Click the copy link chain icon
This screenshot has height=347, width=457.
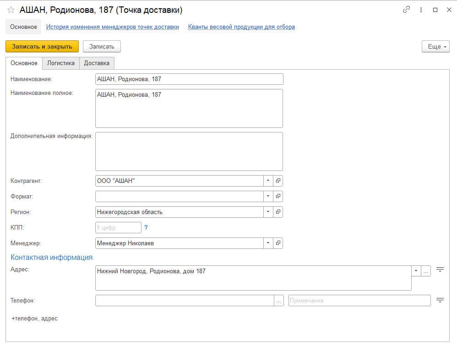(406, 10)
